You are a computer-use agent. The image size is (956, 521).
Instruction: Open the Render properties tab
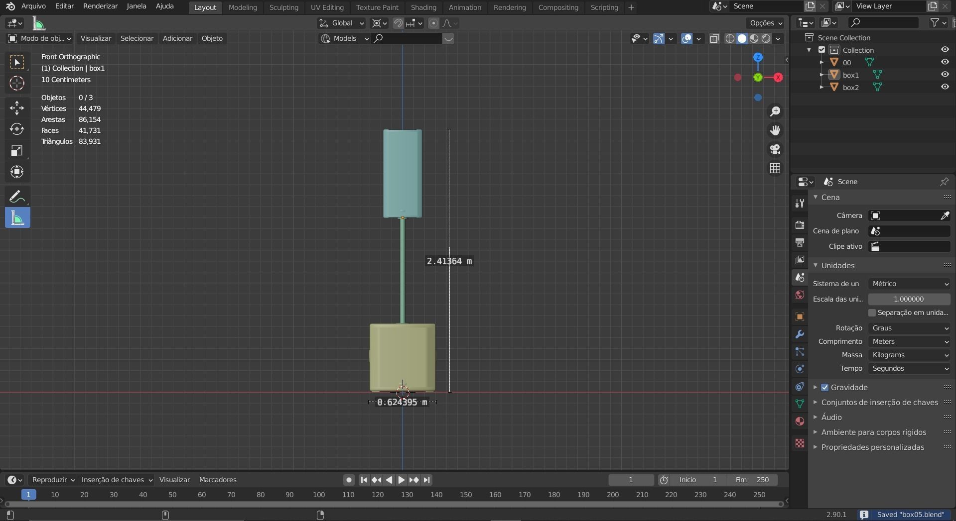(800, 225)
